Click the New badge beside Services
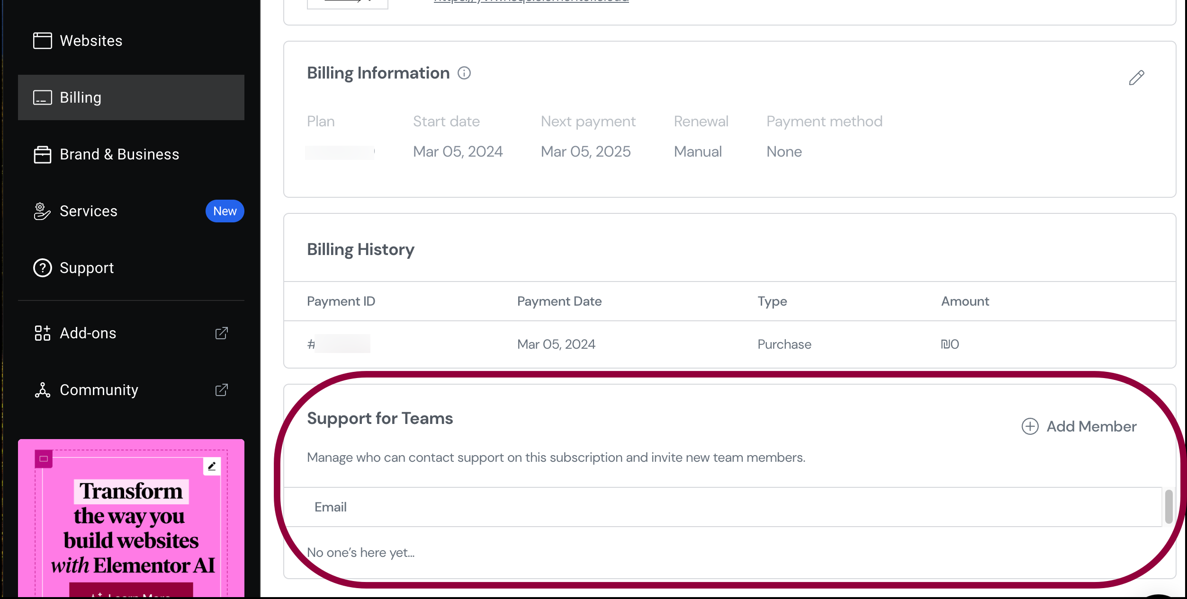Screen dimensions: 1187x599 225,211
